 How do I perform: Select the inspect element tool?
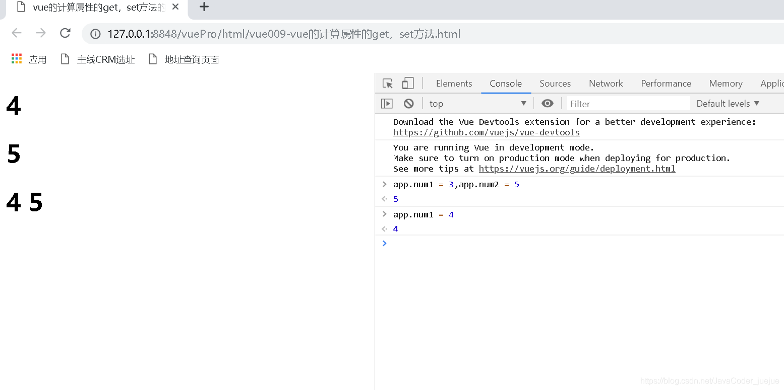point(387,83)
